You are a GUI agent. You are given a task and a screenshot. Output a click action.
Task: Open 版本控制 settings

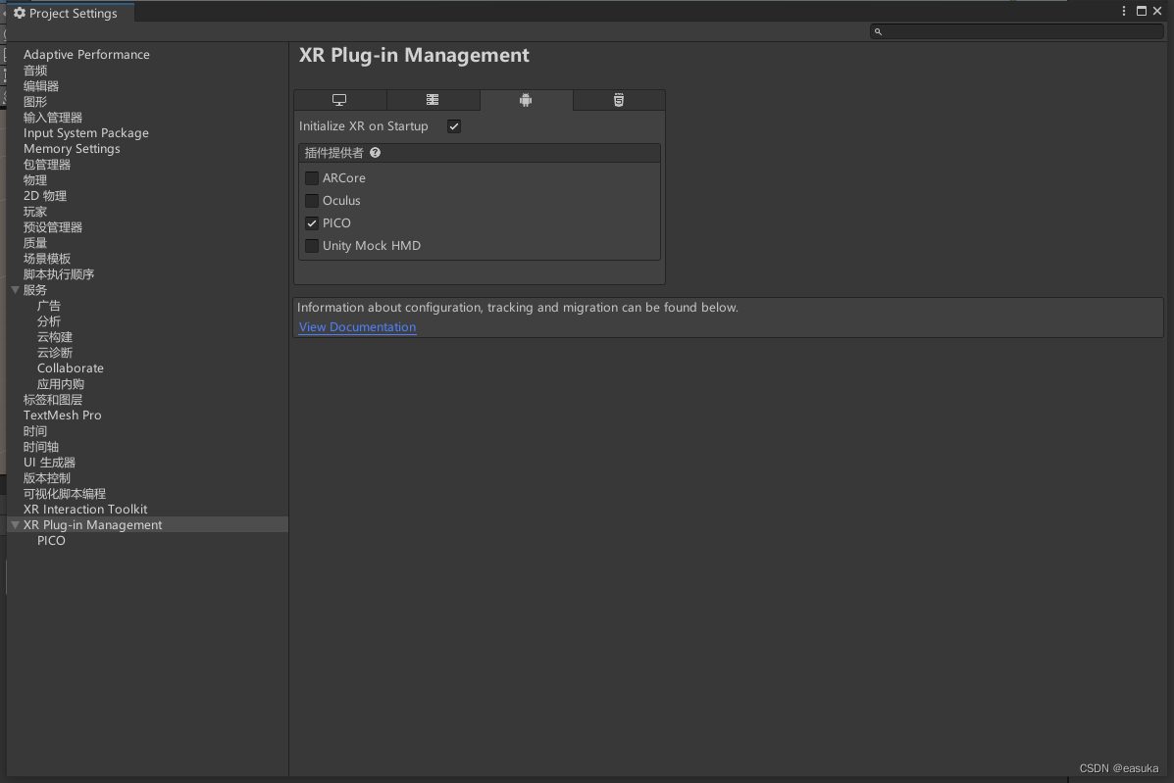point(46,478)
